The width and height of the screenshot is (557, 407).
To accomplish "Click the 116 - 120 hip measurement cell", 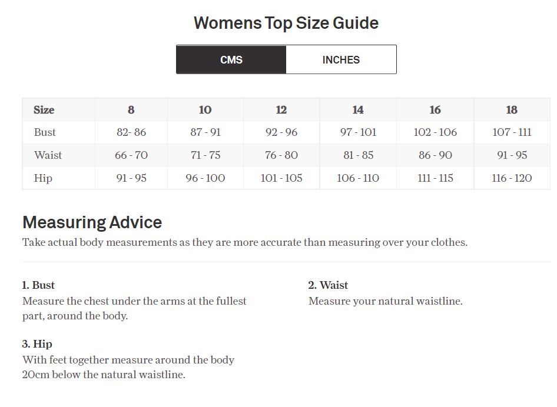I will click(512, 178).
